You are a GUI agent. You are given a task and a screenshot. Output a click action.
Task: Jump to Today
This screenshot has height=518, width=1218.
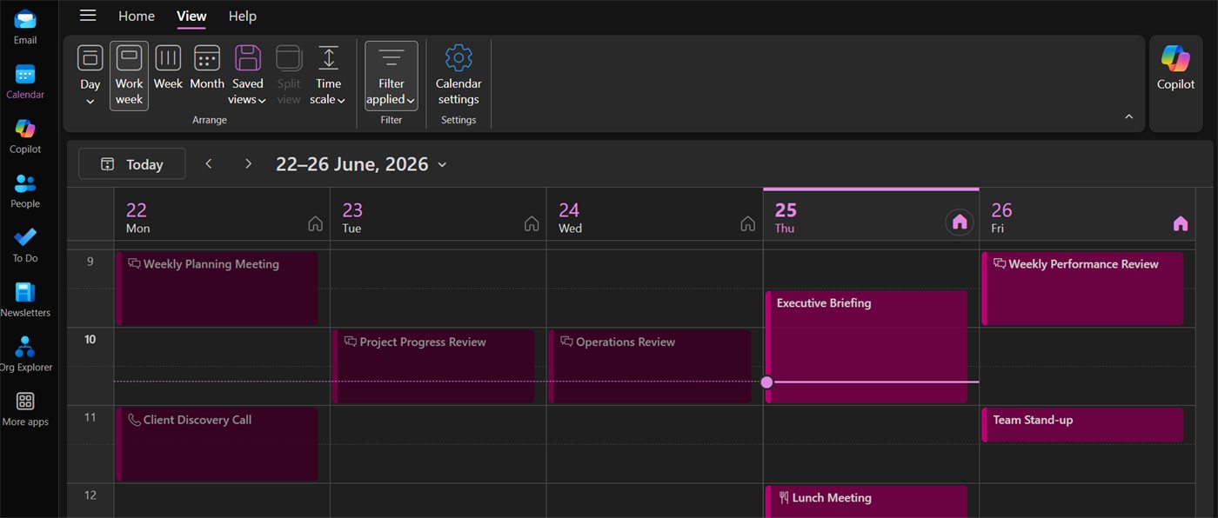coord(132,163)
